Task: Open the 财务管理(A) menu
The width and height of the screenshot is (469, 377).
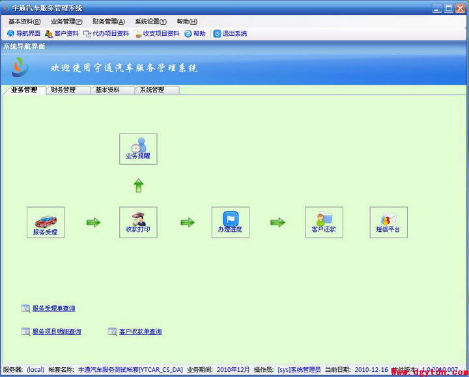Action: [109, 21]
